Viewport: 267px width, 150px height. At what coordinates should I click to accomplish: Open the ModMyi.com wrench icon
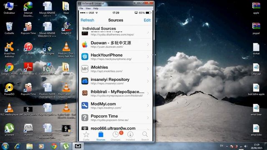85,105
